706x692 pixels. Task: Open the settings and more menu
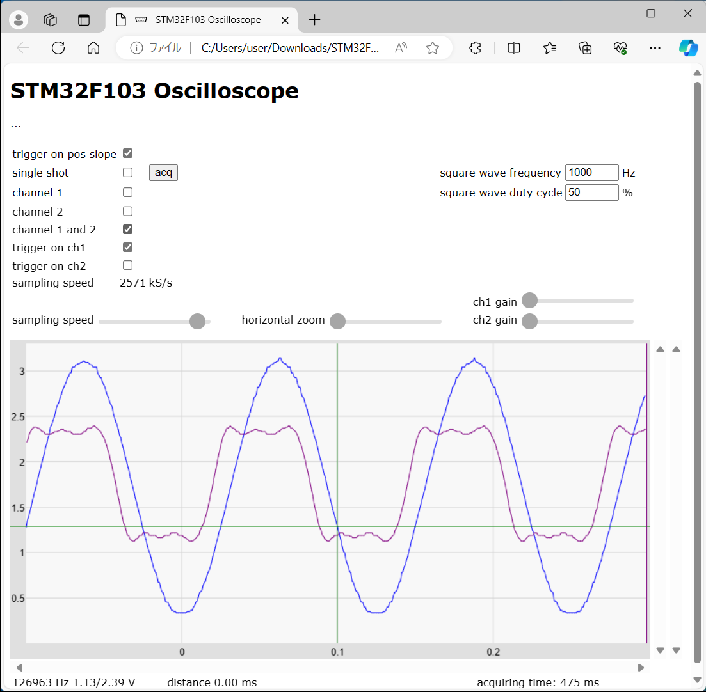point(655,48)
